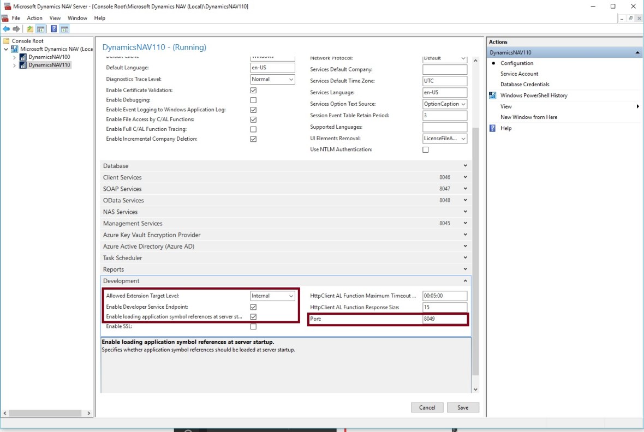The width and height of the screenshot is (644, 432).
Task: Tick the Use NTLM Authentication checkbox
Action: [426, 149]
